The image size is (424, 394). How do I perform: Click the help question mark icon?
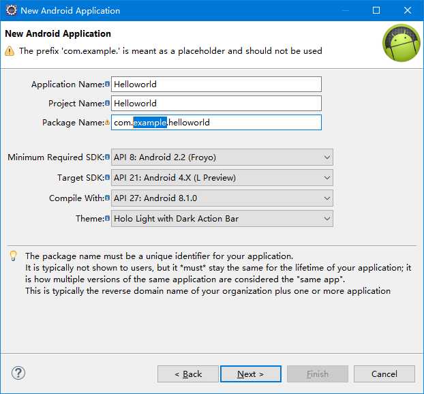point(18,373)
